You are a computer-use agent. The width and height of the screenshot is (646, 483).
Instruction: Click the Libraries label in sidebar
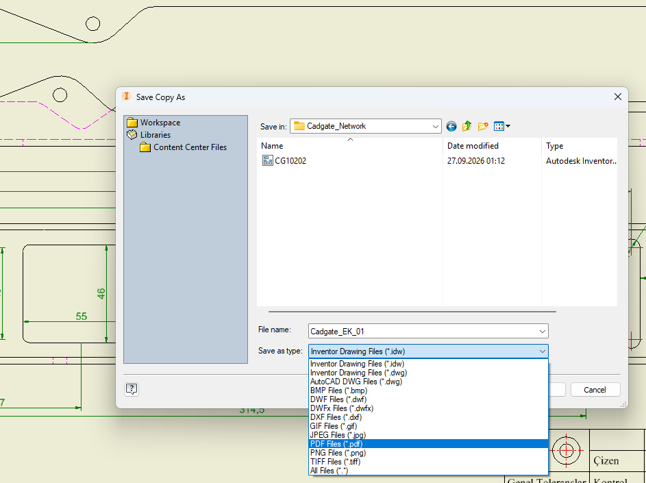click(x=156, y=135)
